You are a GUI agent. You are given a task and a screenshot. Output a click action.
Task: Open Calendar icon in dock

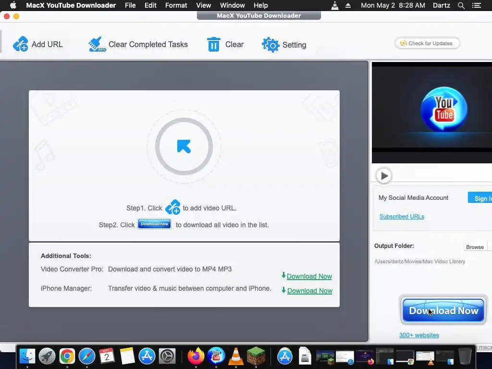click(x=107, y=356)
